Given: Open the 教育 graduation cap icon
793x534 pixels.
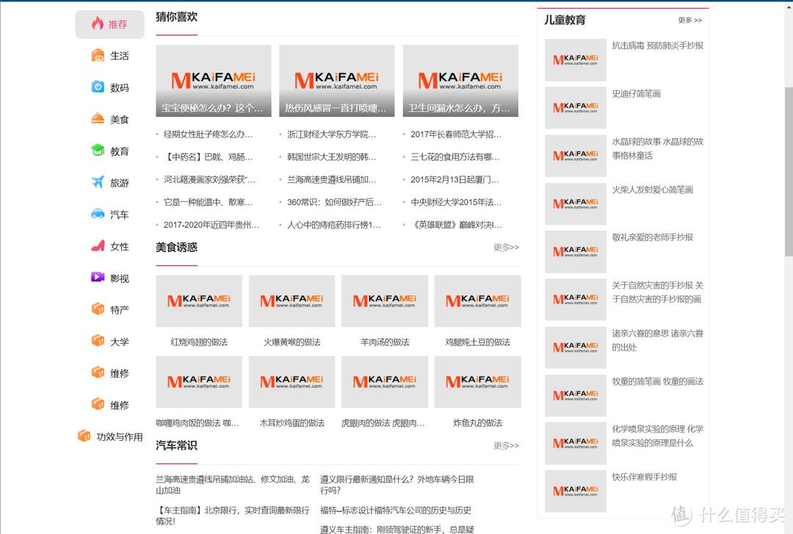Looking at the screenshot, I should pos(98,151).
